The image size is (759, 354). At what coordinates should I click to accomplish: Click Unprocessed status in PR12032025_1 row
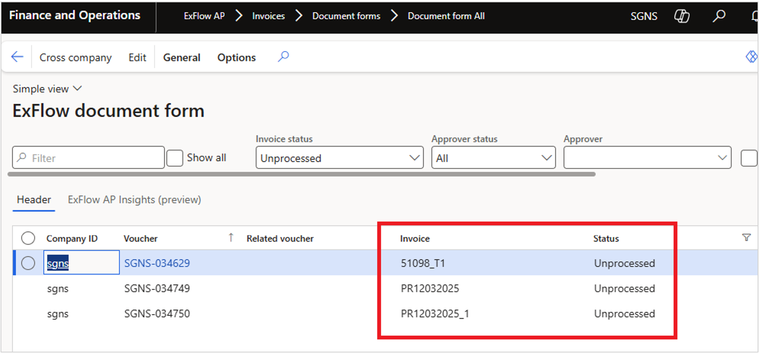[625, 314]
